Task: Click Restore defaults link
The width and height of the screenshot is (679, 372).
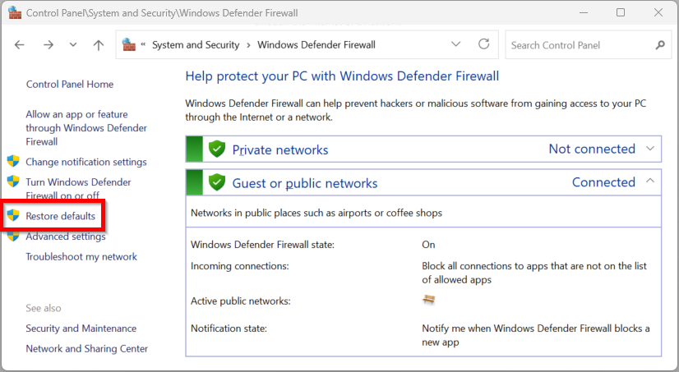Action: pos(60,217)
